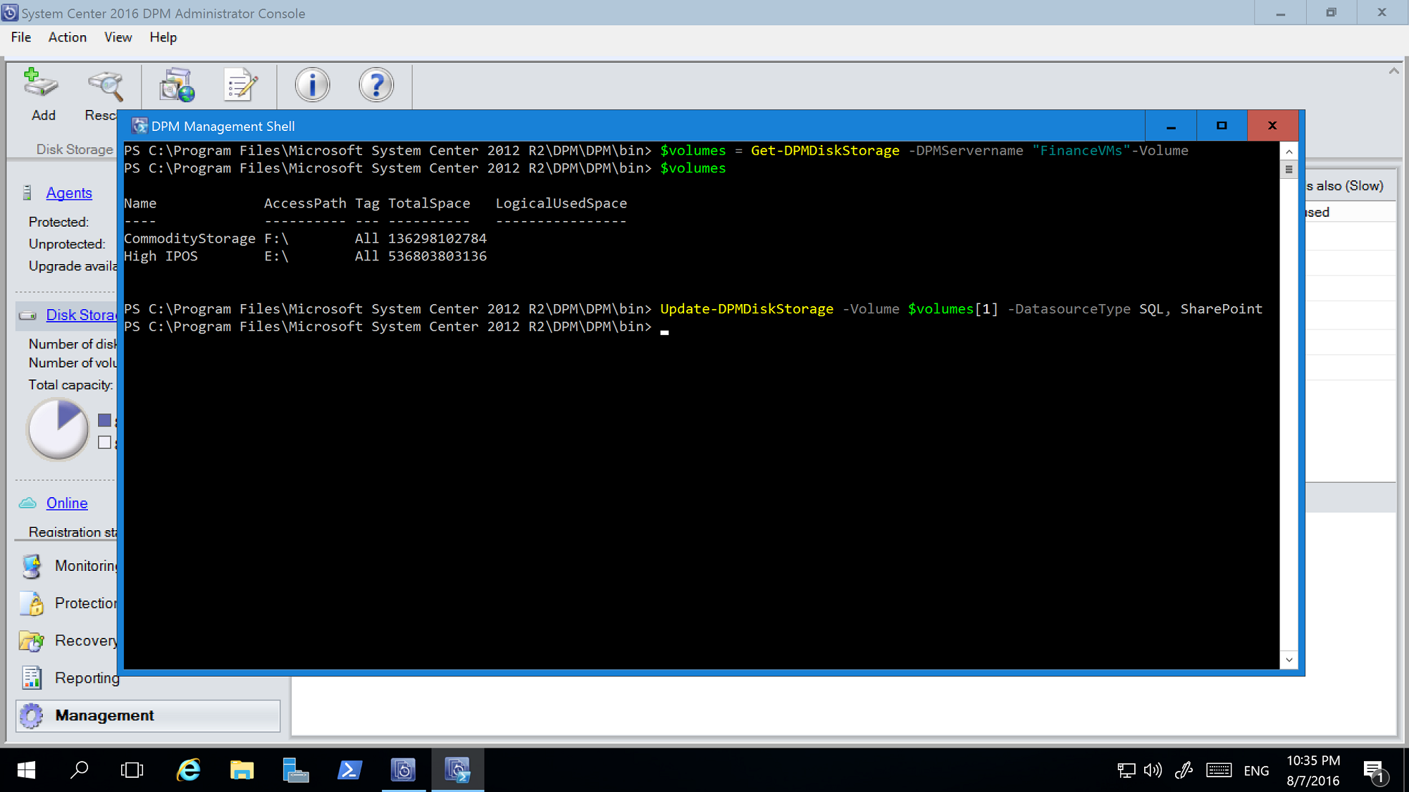The image size is (1409, 792).
Task: Toggle the information icon in toolbar
Action: click(311, 85)
